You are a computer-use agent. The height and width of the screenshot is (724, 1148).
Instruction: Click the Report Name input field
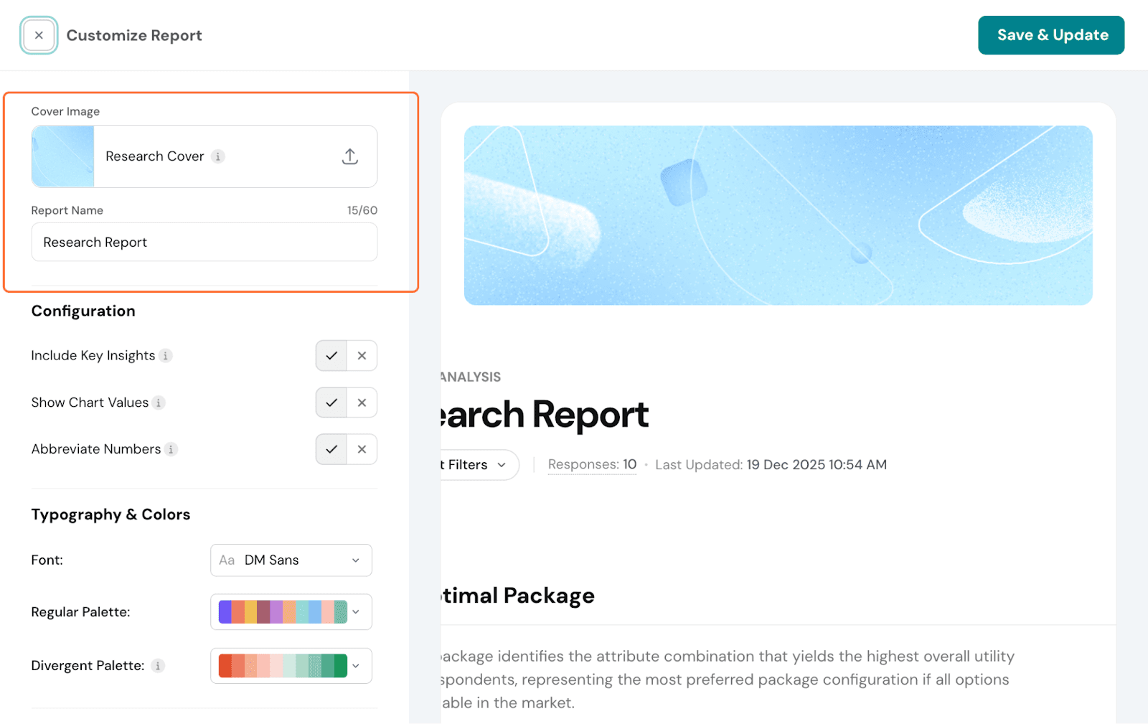204,243
